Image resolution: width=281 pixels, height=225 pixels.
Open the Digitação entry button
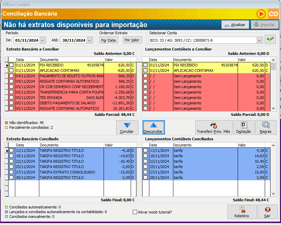coord(243,127)
